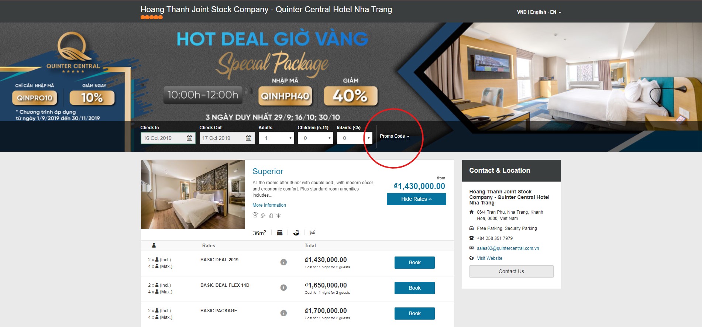The width and height of the screenshot is (702, 327).
Task: Click the Superior room thumbnail photo
Action: [x=193, y=195]
